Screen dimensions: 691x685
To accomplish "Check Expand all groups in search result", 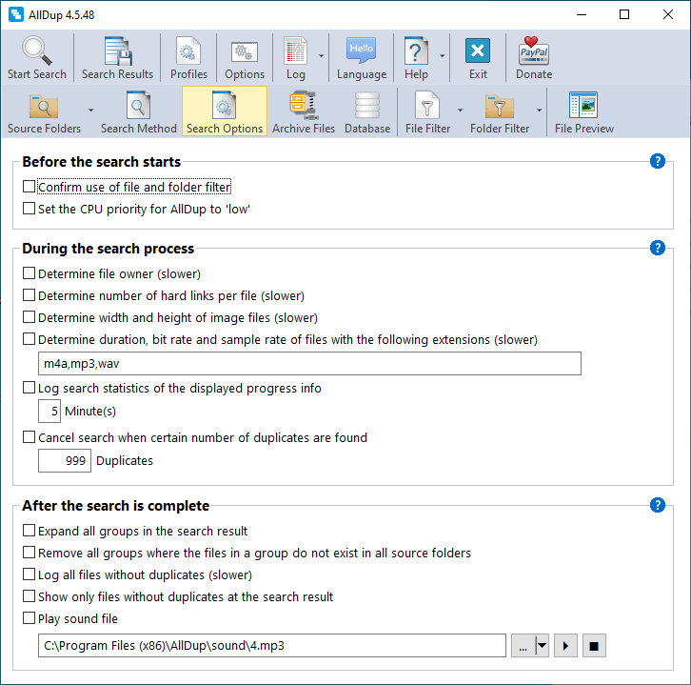I will pos(29,532).
